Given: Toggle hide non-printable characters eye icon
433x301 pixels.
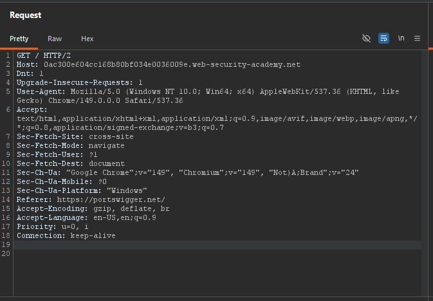Looking at the screenshot, I should [x=366, y=39].
